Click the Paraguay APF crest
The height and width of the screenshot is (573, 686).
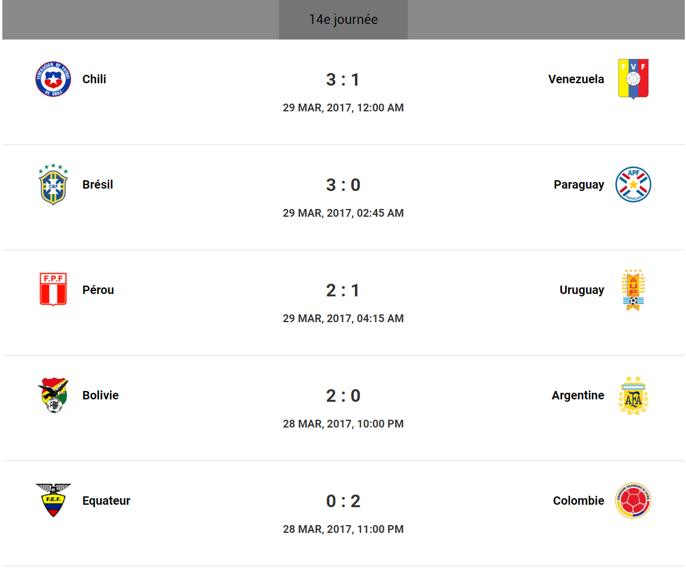click(x=633, y=184)
